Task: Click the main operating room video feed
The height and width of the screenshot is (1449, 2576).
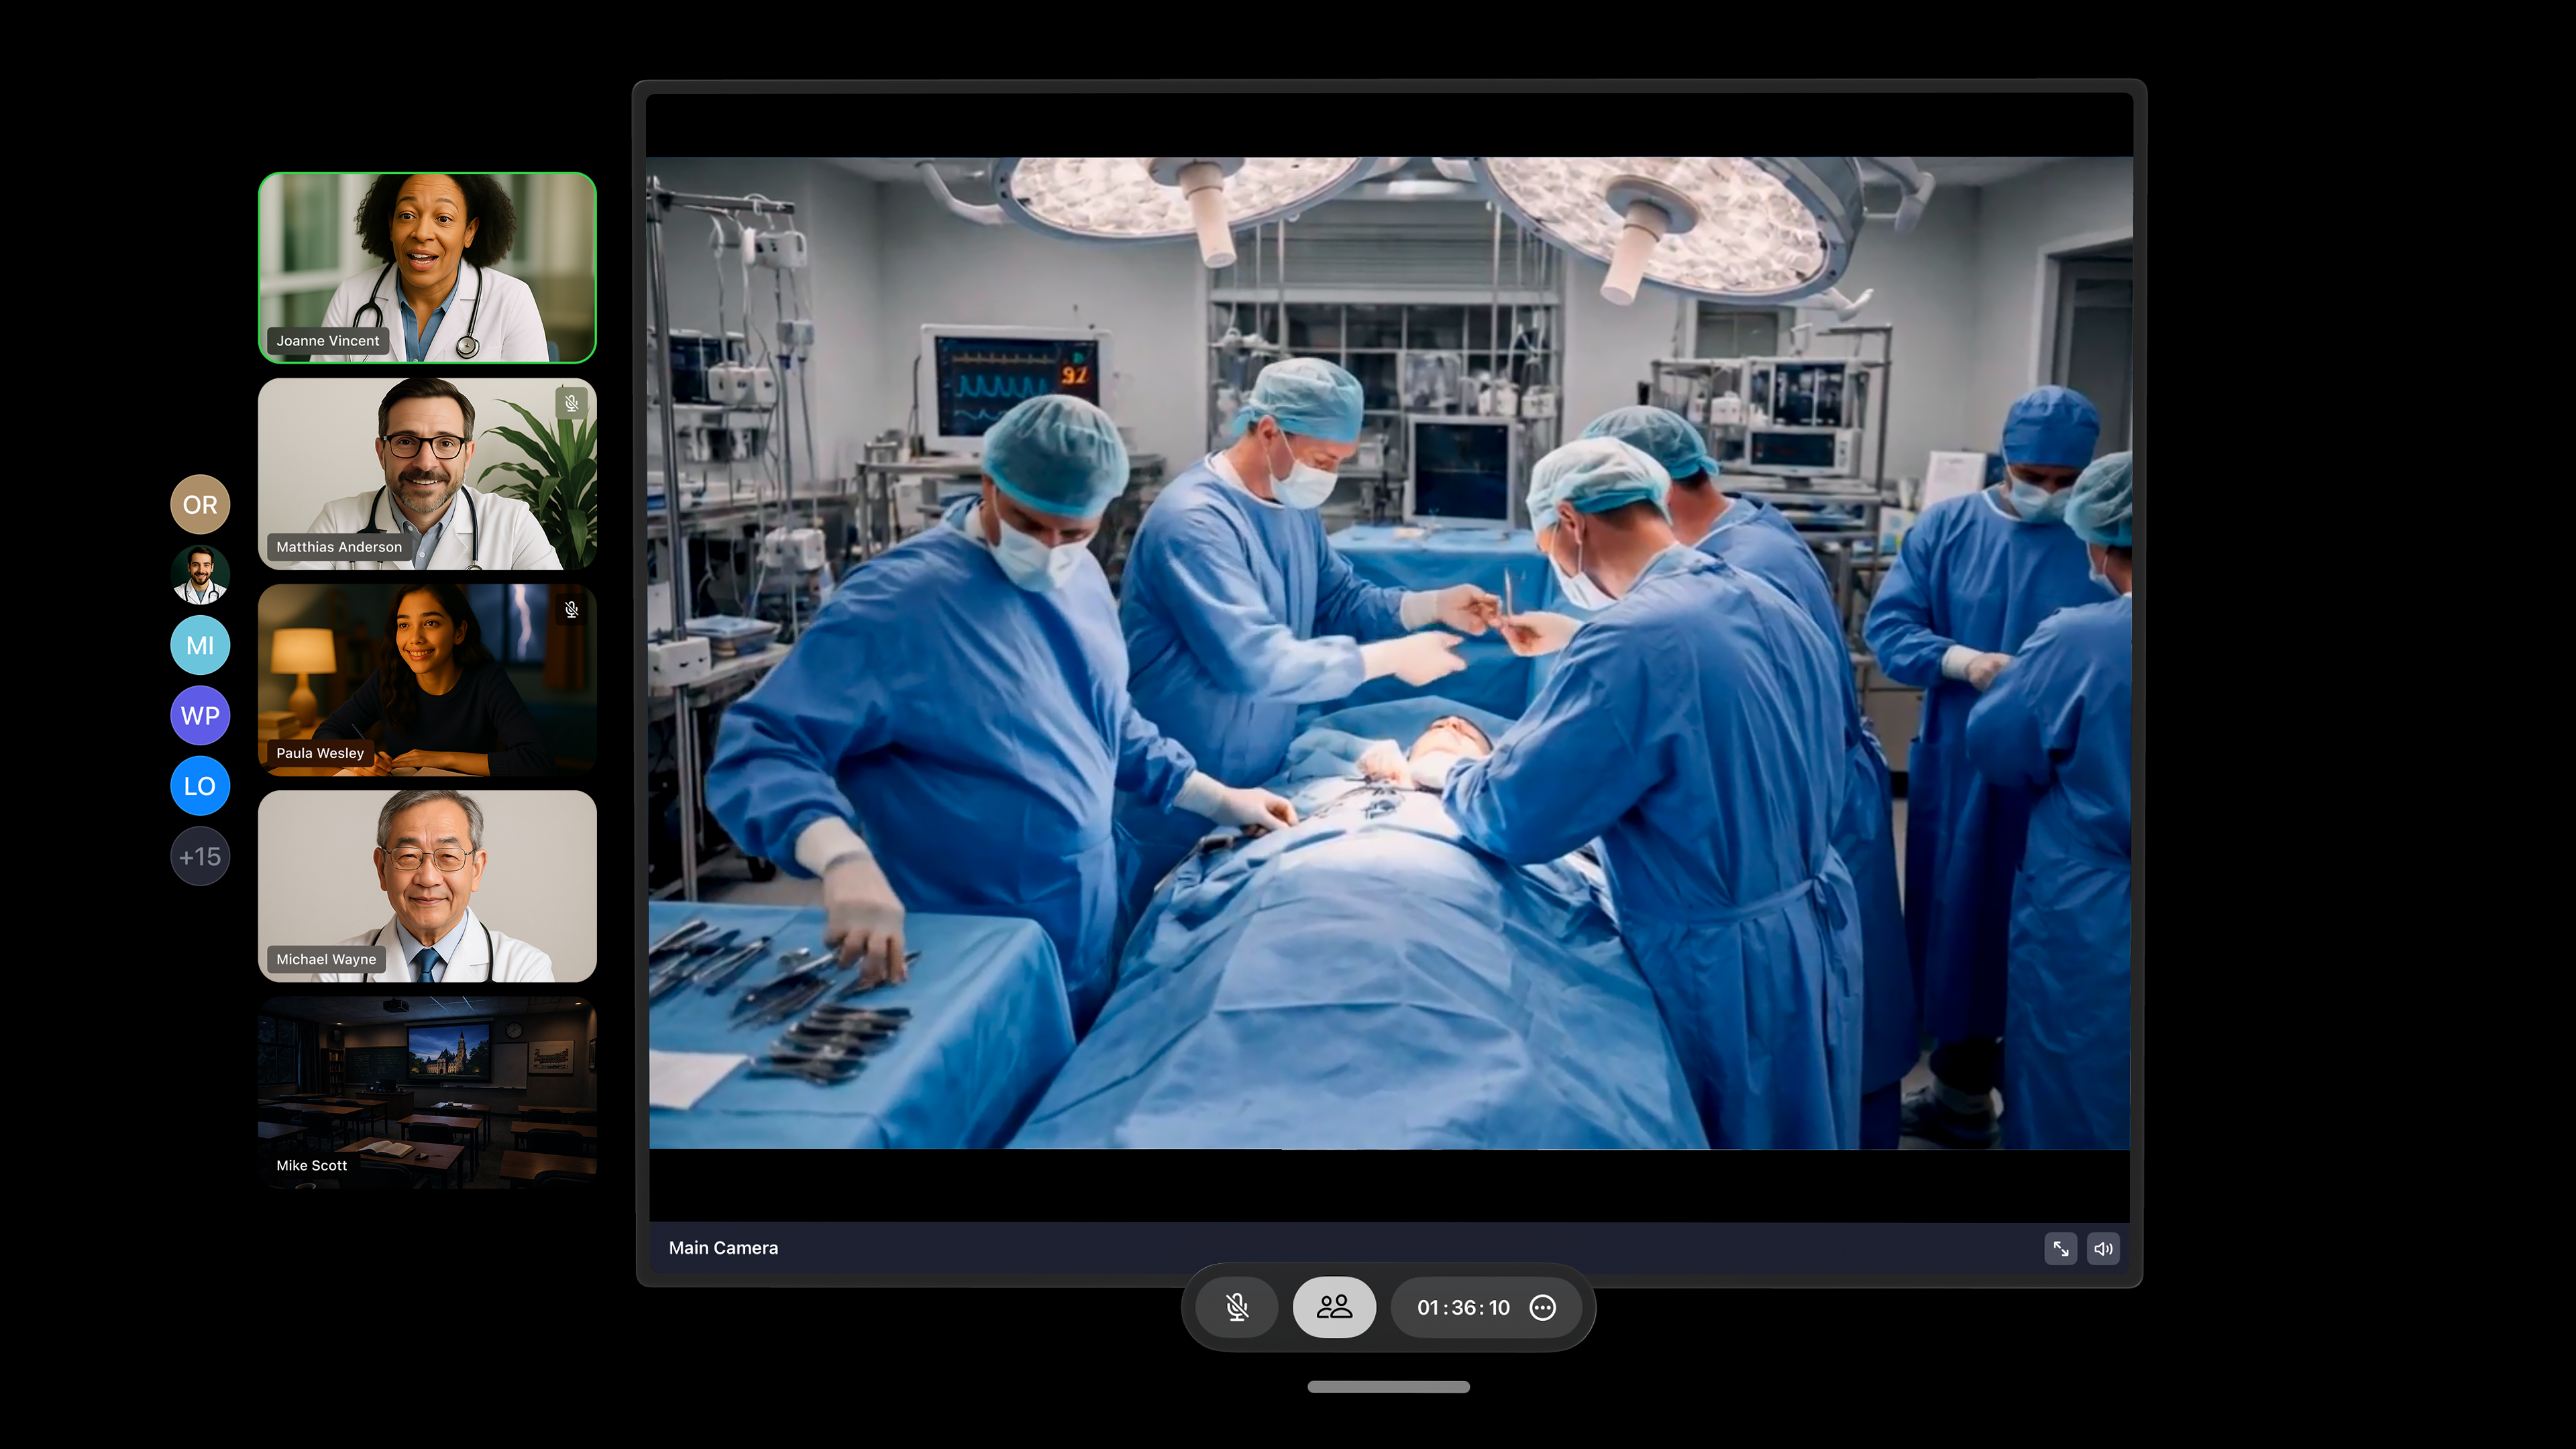Action: pyautogui.click(x=1389, y=653)
